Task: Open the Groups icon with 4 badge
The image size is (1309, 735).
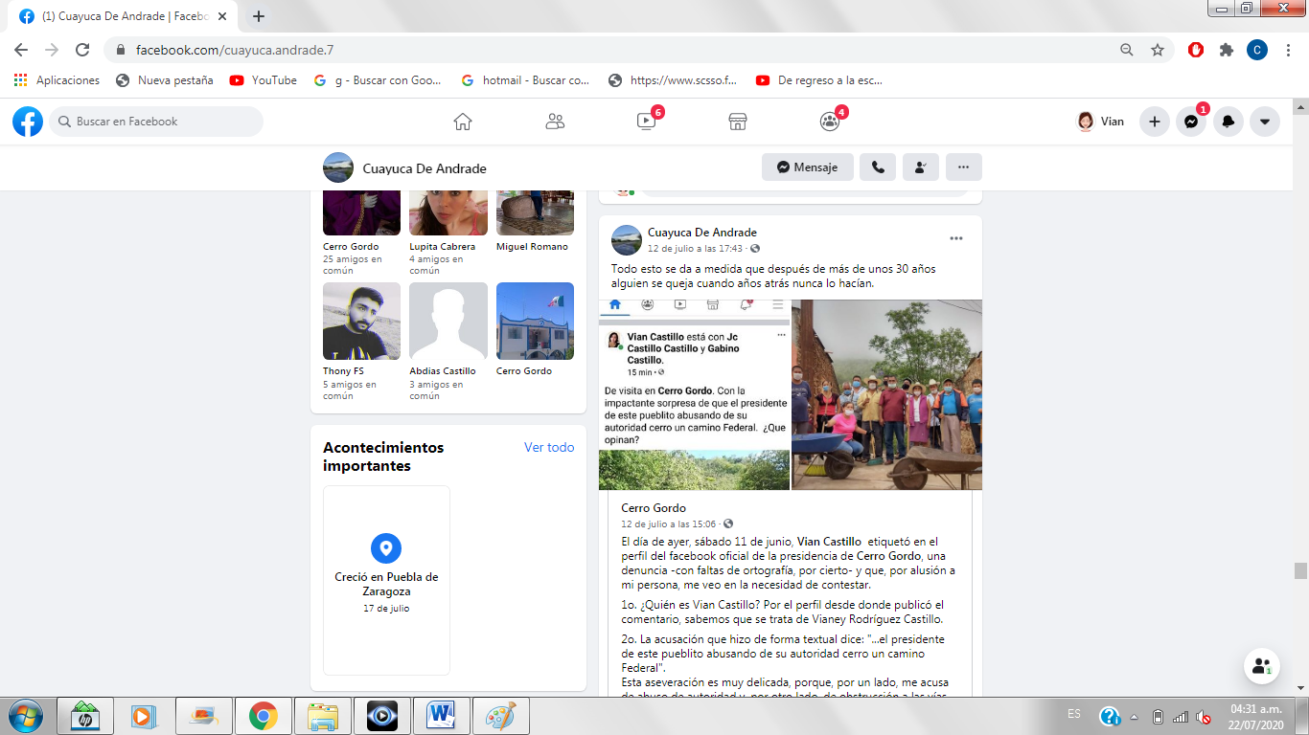Action: click(830, 122)
